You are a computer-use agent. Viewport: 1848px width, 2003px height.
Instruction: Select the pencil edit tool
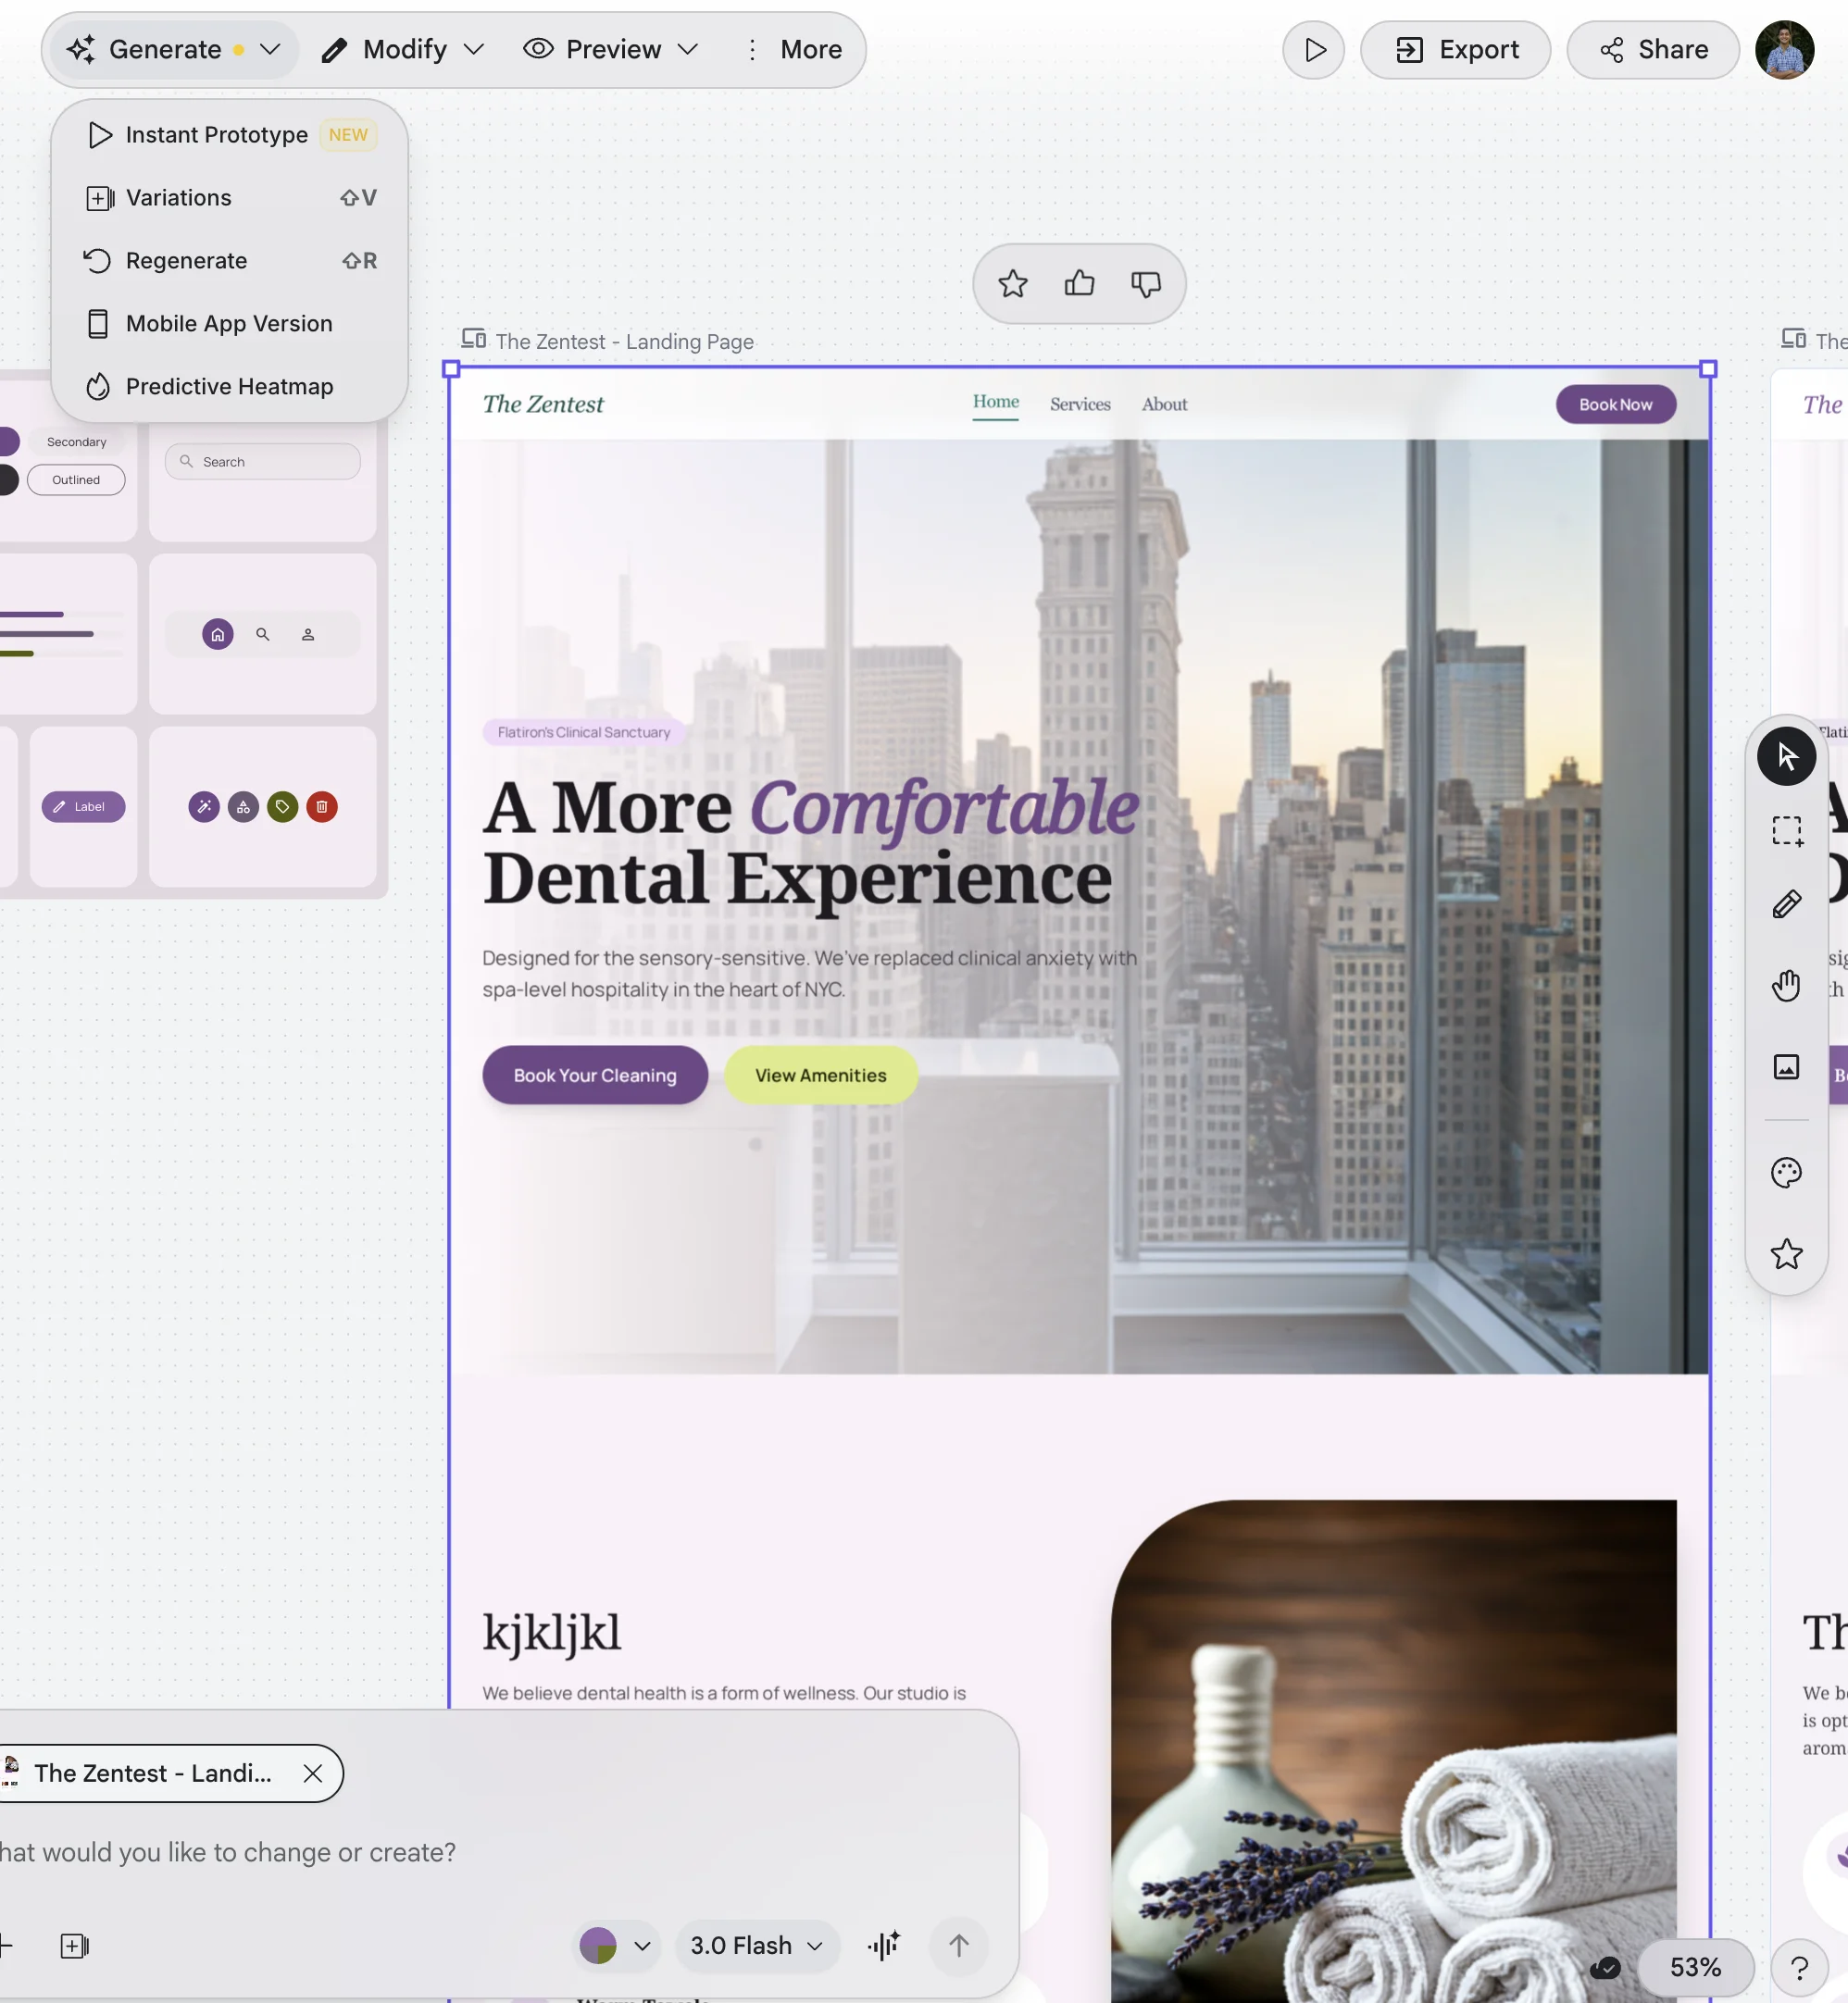pos(1786,904)
